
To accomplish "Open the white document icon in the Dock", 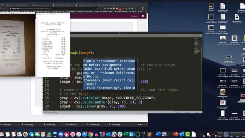I will click(194, 134).
